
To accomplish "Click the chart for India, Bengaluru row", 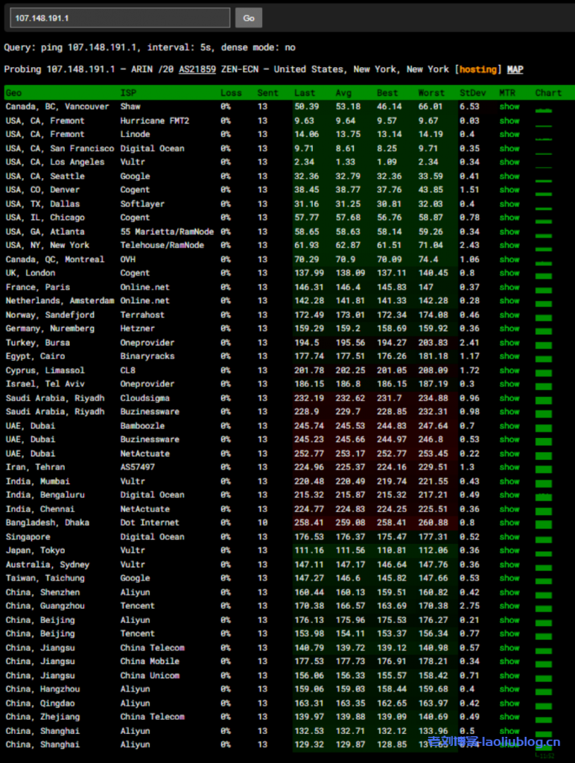I will click(x=544, y=496).
